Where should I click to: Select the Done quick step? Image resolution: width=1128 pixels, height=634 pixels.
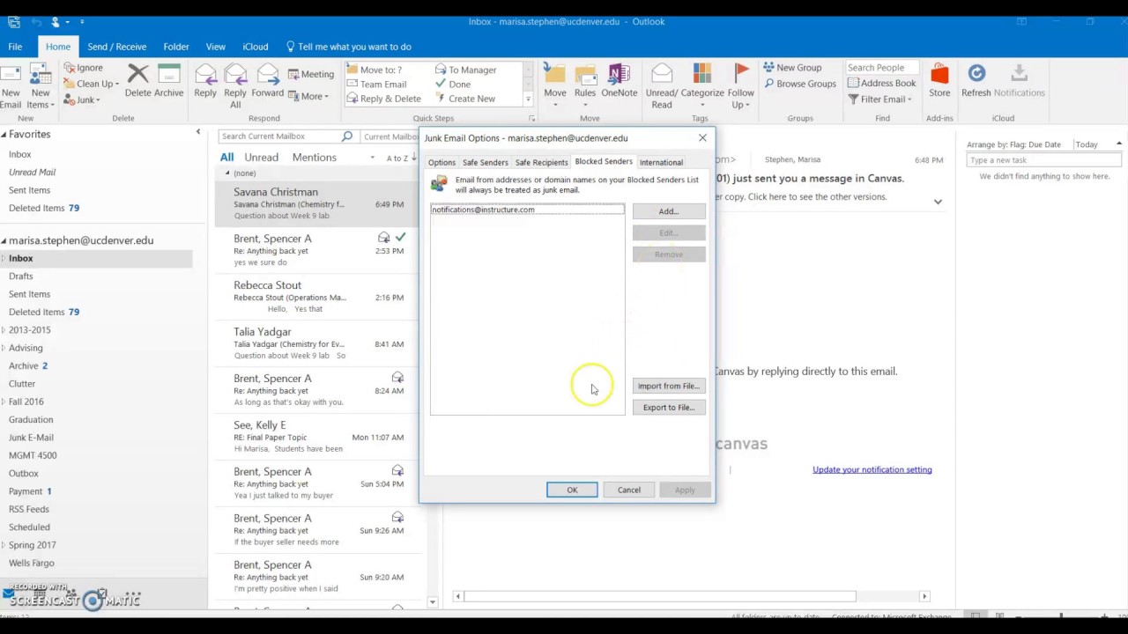click(453, 84)
